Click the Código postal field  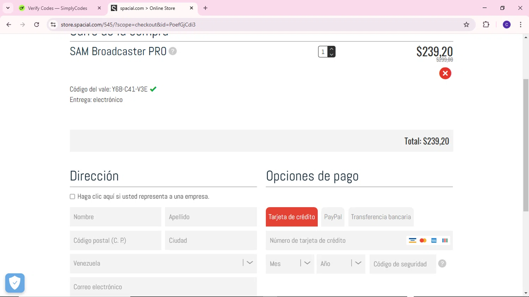pos(115,240)
